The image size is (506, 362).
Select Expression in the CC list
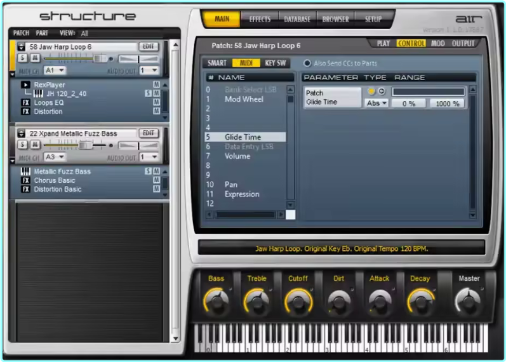pyautogui.click(x=242, y=194)
